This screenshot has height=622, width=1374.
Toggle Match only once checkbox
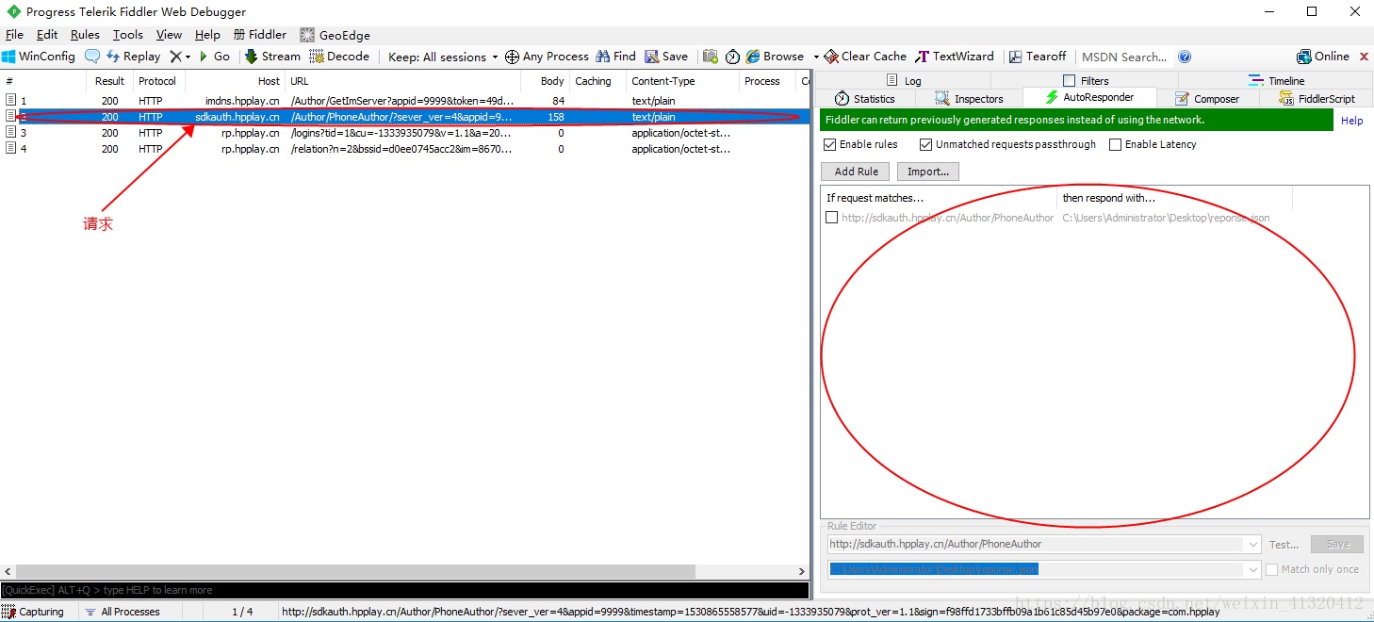(1272, 569)
